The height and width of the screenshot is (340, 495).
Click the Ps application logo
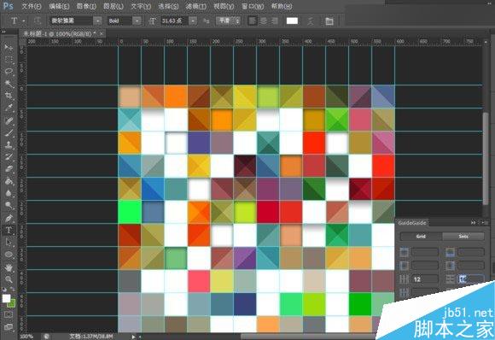pos(9,6)
